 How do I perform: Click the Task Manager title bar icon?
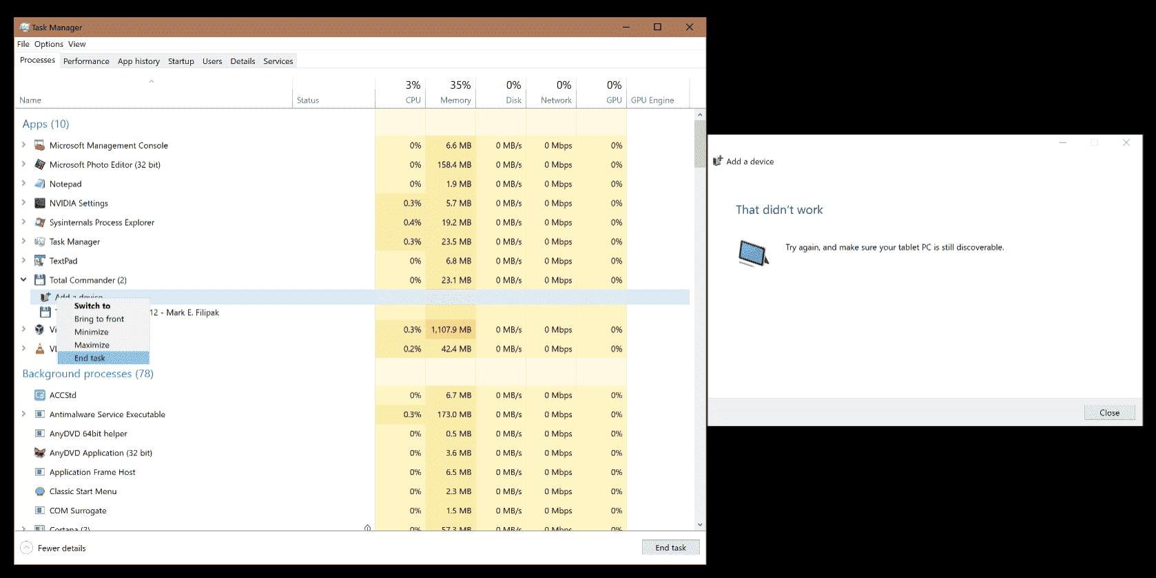24,28
